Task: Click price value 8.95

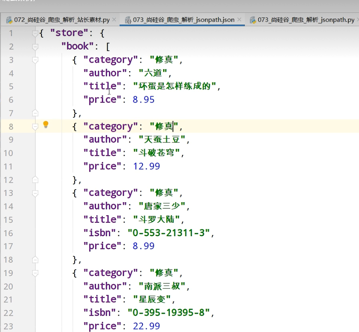Action: coord(144,100)
